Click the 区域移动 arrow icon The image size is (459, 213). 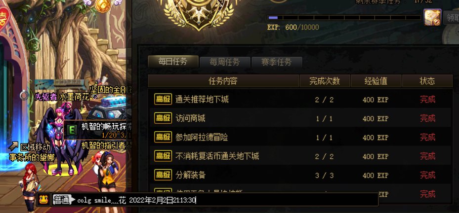coord(13,146)
